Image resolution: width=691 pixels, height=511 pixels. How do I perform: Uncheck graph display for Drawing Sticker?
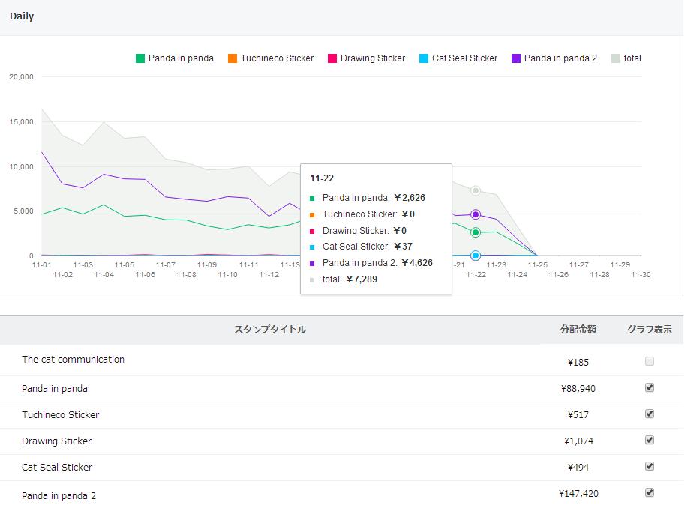[650, 440]
